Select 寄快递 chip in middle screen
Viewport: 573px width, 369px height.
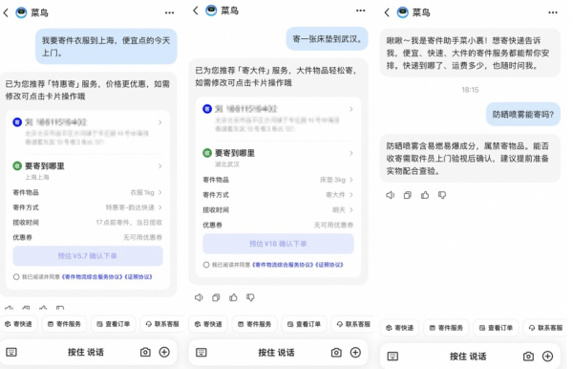click(x=208, y=324)
